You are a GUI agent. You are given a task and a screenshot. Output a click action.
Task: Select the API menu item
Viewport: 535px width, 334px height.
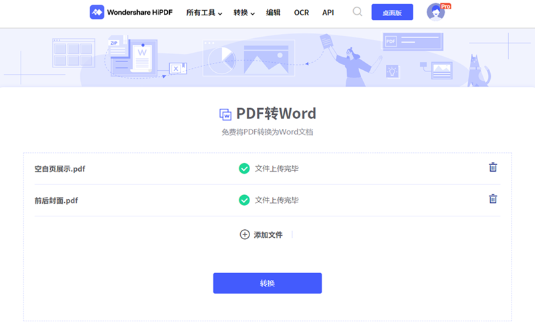[328, 13]
